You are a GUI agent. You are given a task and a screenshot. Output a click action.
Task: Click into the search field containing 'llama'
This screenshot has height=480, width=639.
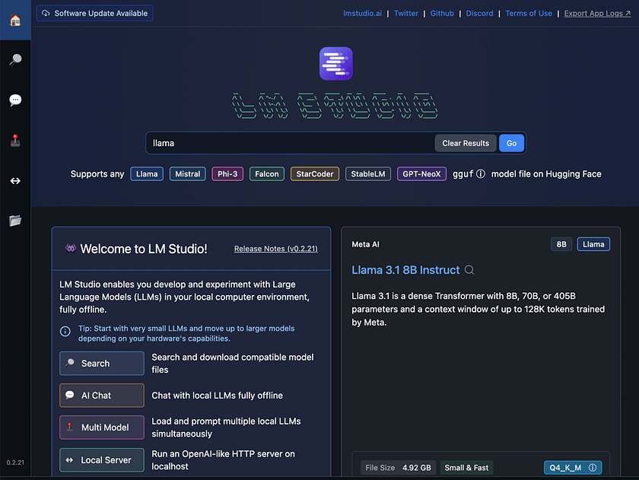coord(290,143)
